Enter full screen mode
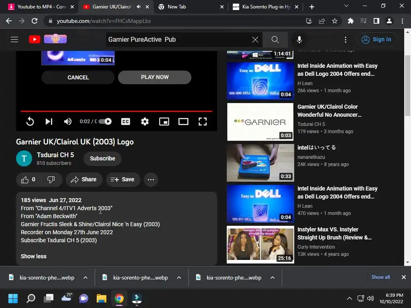This screenshot has height=308, width=411. [x=203, y=122]
